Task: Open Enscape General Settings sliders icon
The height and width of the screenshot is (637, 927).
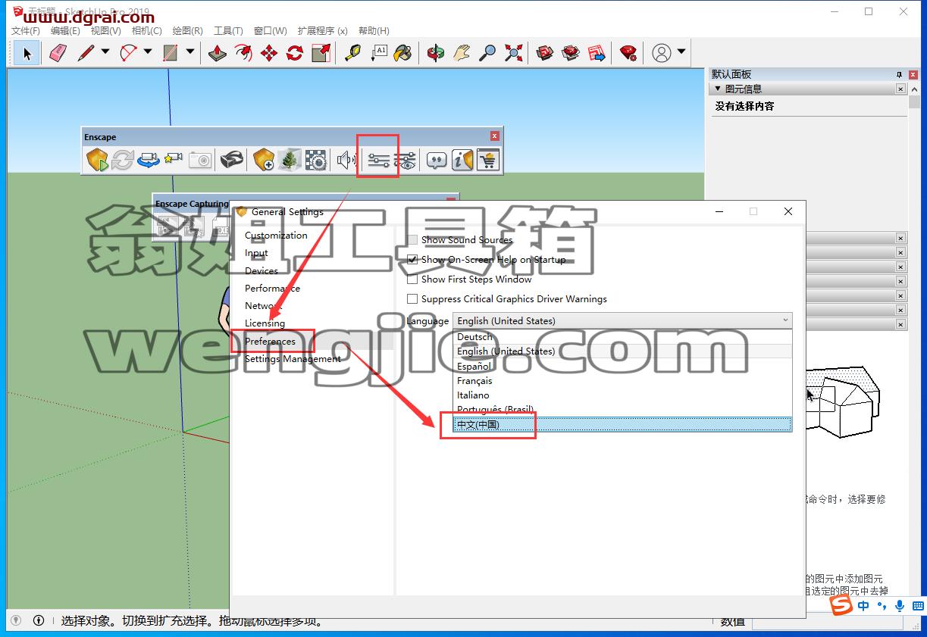Action: pyautogui.click(x=378, y=160)
